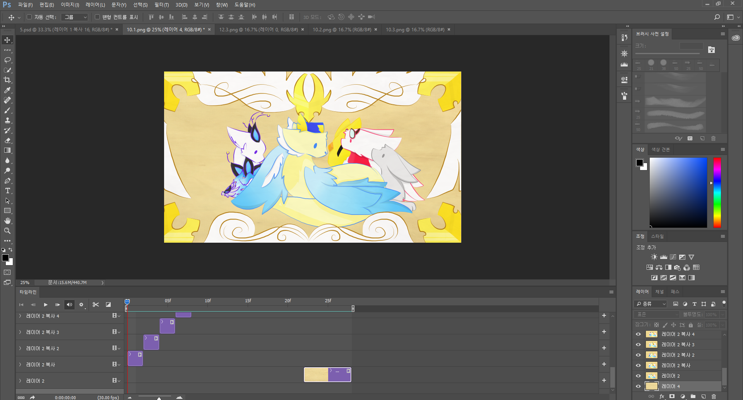743x400 pixels.
Task: Hide layer 레이어 2 복사
Action: [639, 366]
